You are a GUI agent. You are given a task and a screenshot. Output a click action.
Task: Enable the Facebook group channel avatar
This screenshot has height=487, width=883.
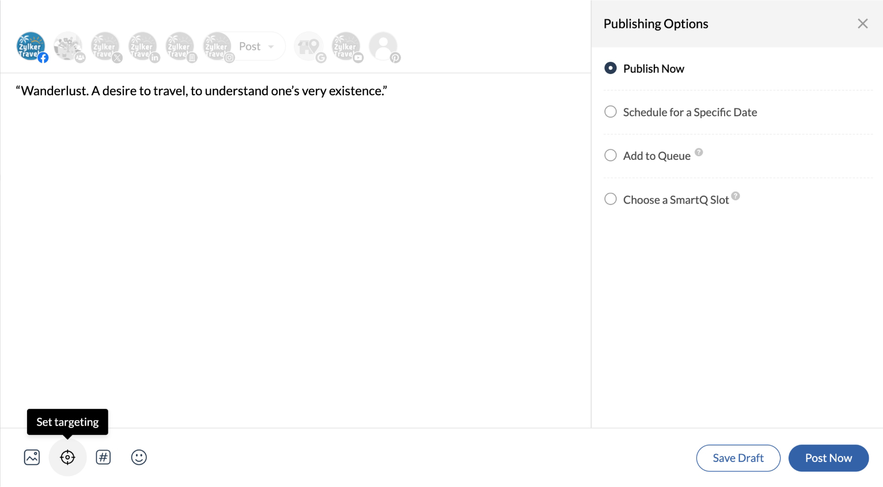coord(68,47)
